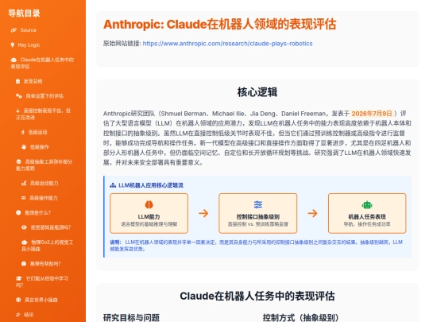This screenshot has width=429, height=322.
Task: Go to 直接控制表现不佳，但正在改进 in the sidebar
Action: tap(43, 114)
